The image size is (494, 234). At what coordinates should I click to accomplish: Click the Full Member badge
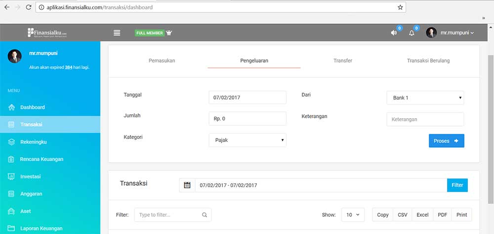click(x=150, y=33)
